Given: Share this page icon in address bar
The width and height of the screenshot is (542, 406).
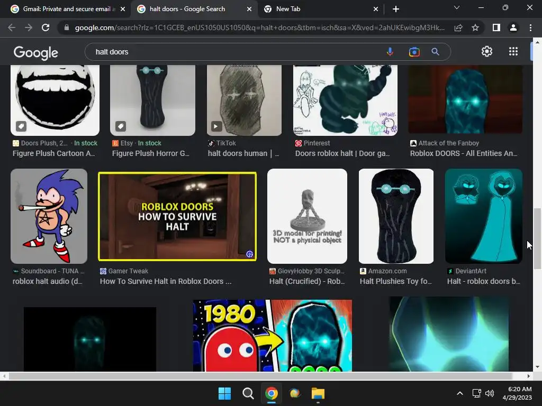Looking at the screenshot, I should 458,27.
